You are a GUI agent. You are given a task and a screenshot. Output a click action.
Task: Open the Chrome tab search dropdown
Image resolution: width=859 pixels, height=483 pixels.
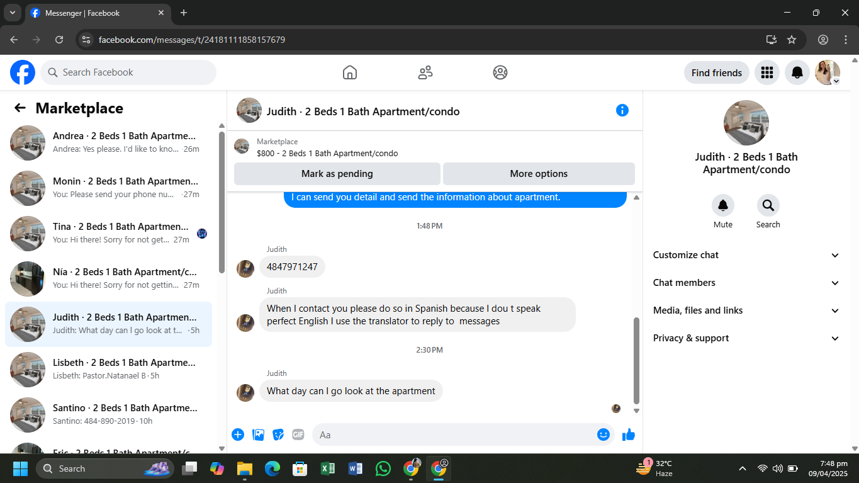[12, 13]
